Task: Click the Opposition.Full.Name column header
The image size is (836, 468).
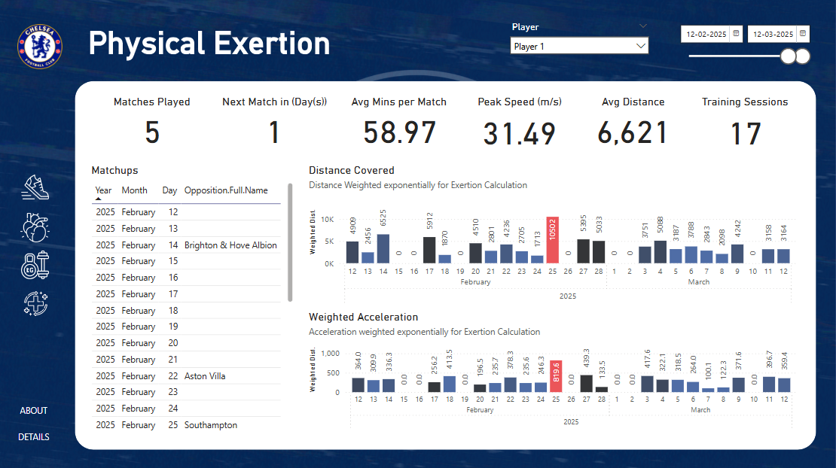Action: pos(226,190)
